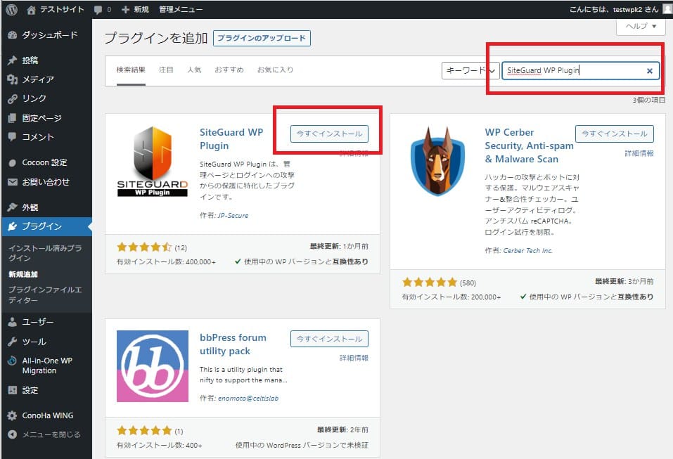Click the plus 新規 icon in admin bar
Viewport: 673px width, 459px height.
pyautogui.click(x=125, y=9)
